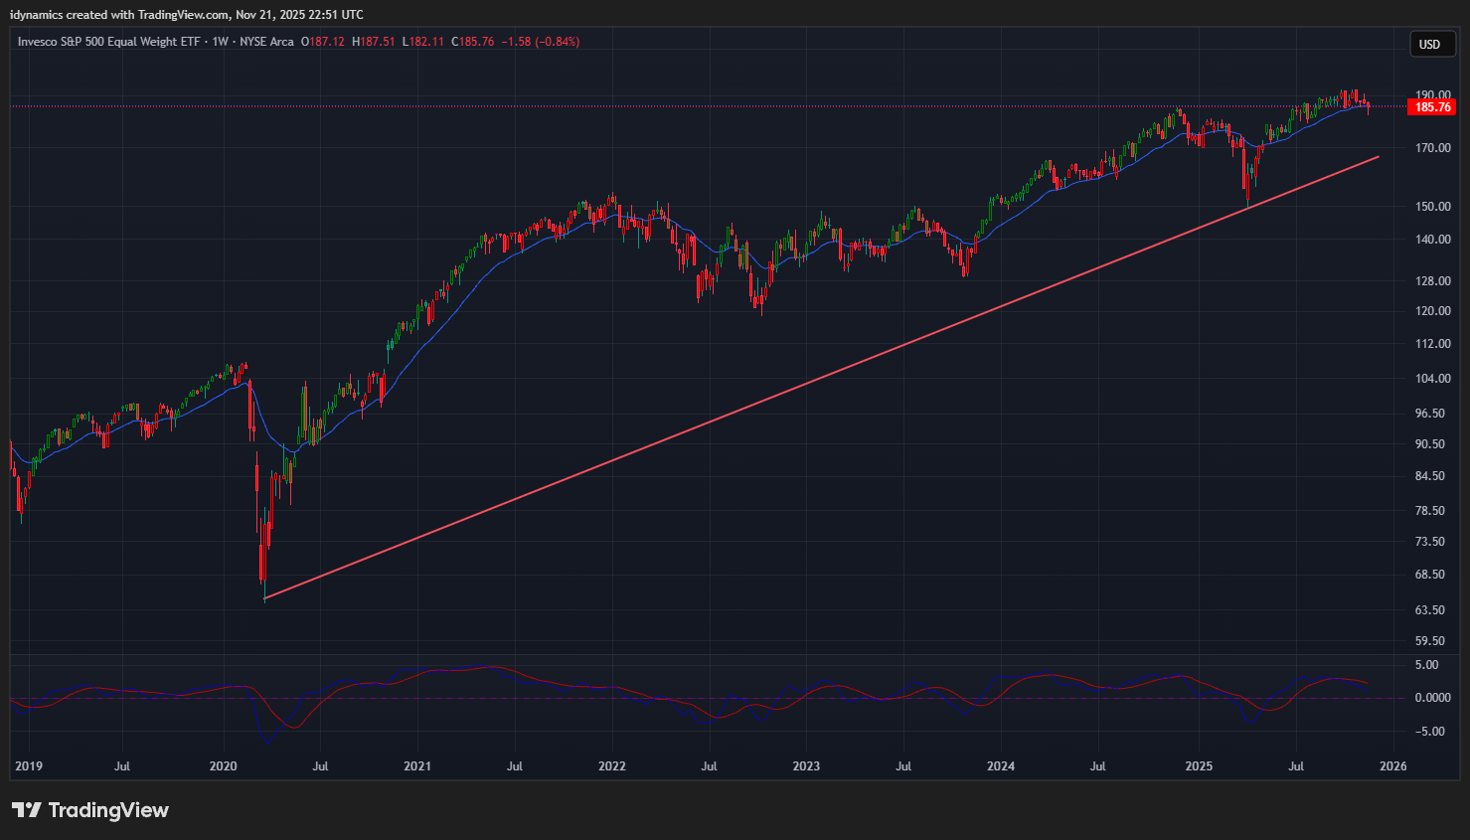
Task: Click the 2024 label on time axis
Action: 1000,766
